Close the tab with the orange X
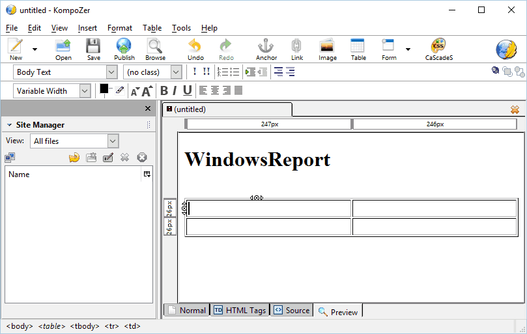527x334 pixels. click(515, 109)
